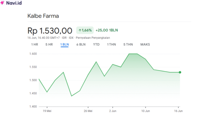Click the 1.500 y-axis label
Screen dimensions: 224x126
pos(33,80)
